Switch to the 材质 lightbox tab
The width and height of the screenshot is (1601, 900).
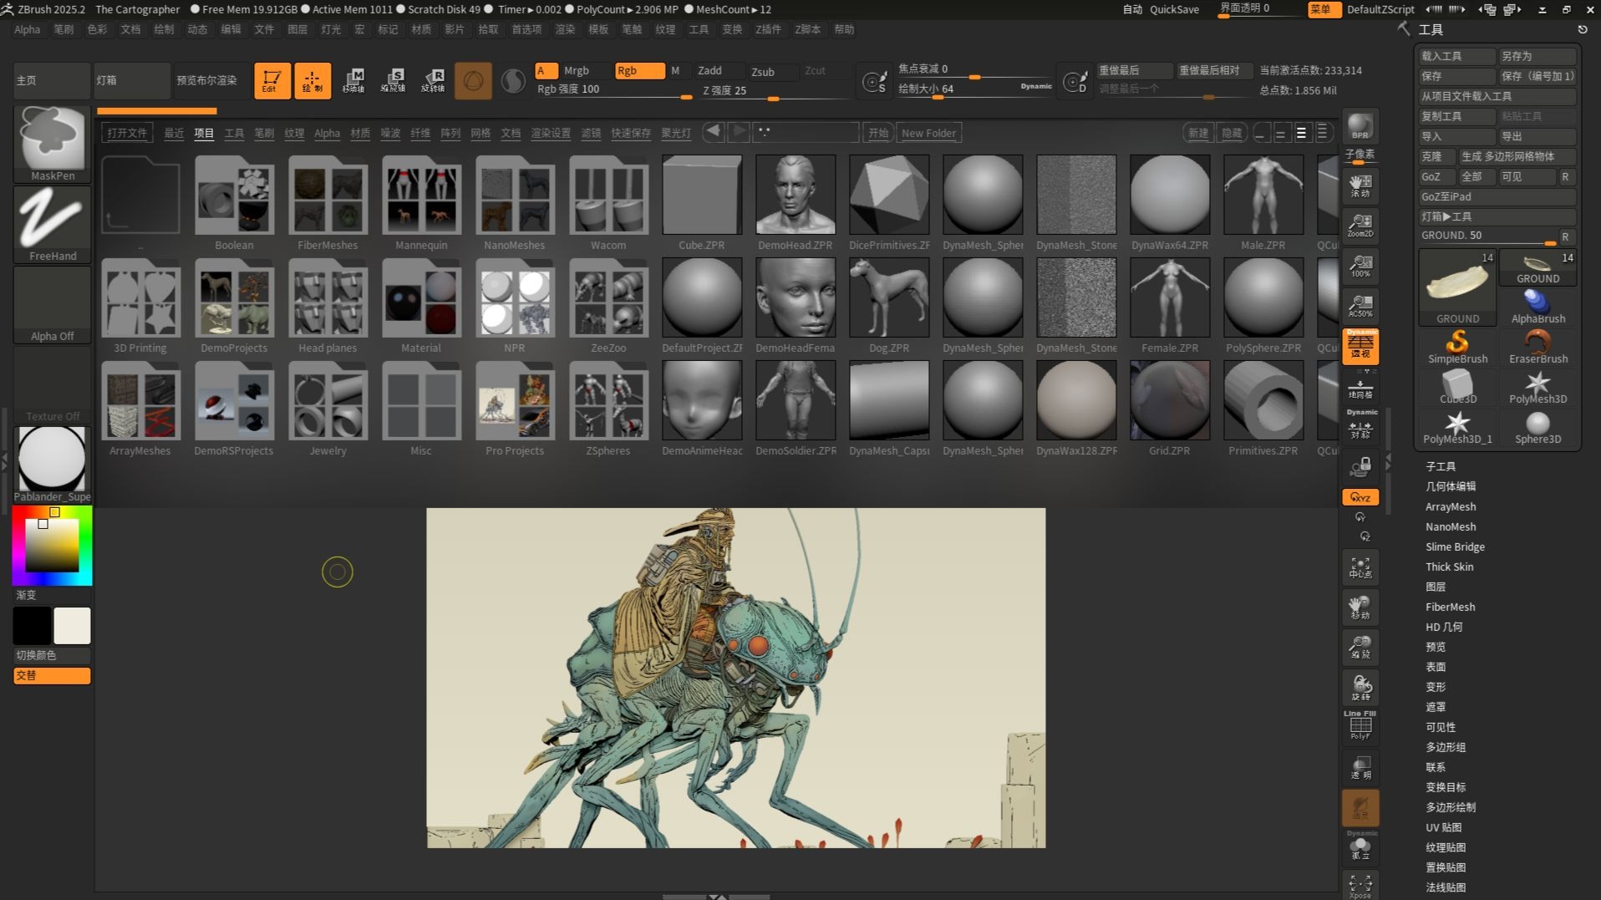pos(360,133)
